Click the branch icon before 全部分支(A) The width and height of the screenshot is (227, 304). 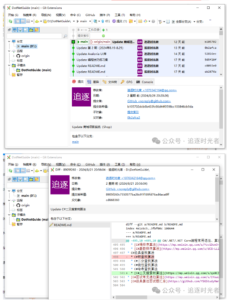coord(173,22)
